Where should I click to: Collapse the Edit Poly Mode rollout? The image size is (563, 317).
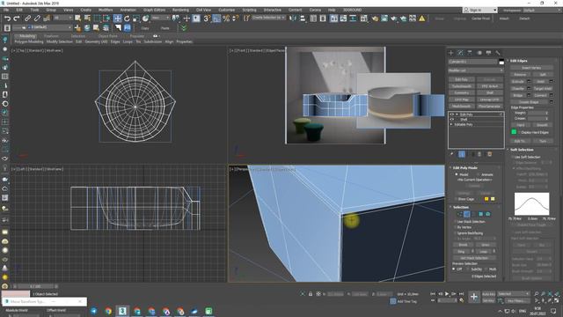tap(465, 168)
